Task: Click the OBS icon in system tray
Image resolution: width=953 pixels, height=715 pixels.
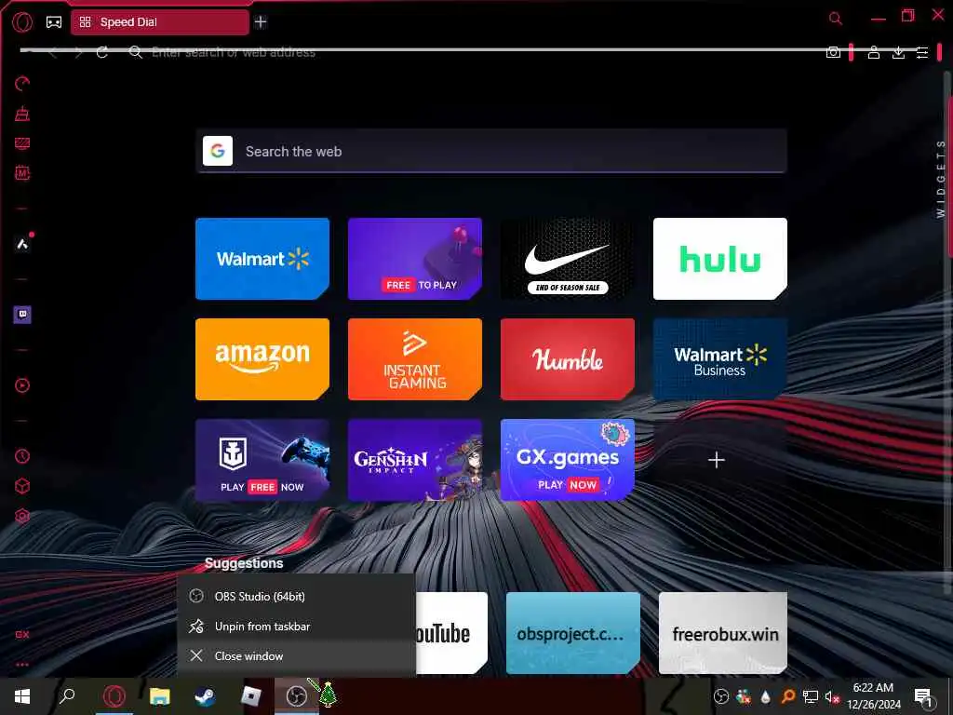Action: point(721,696)
